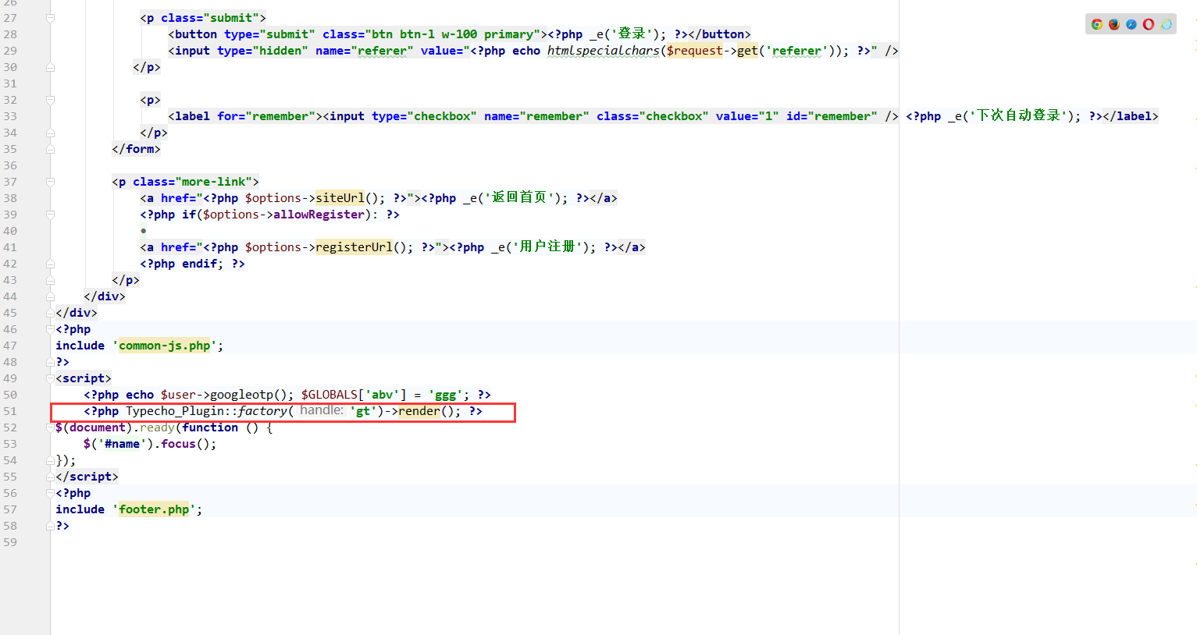The width and height of the screenshot is (1197, 635).
Task: Click the 'handle:' parameter hint
Action: click(x=322, y=410)
